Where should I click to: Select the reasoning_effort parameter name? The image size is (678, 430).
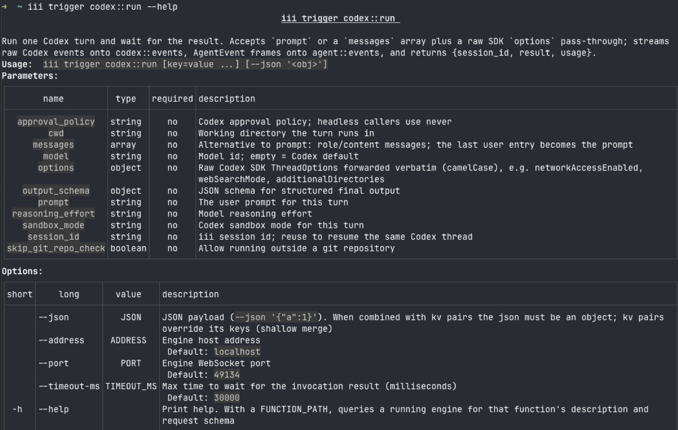pyautogui.click(x=53, y=214)
